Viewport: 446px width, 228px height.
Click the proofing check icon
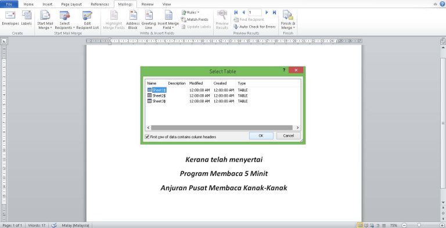point(54,226)
